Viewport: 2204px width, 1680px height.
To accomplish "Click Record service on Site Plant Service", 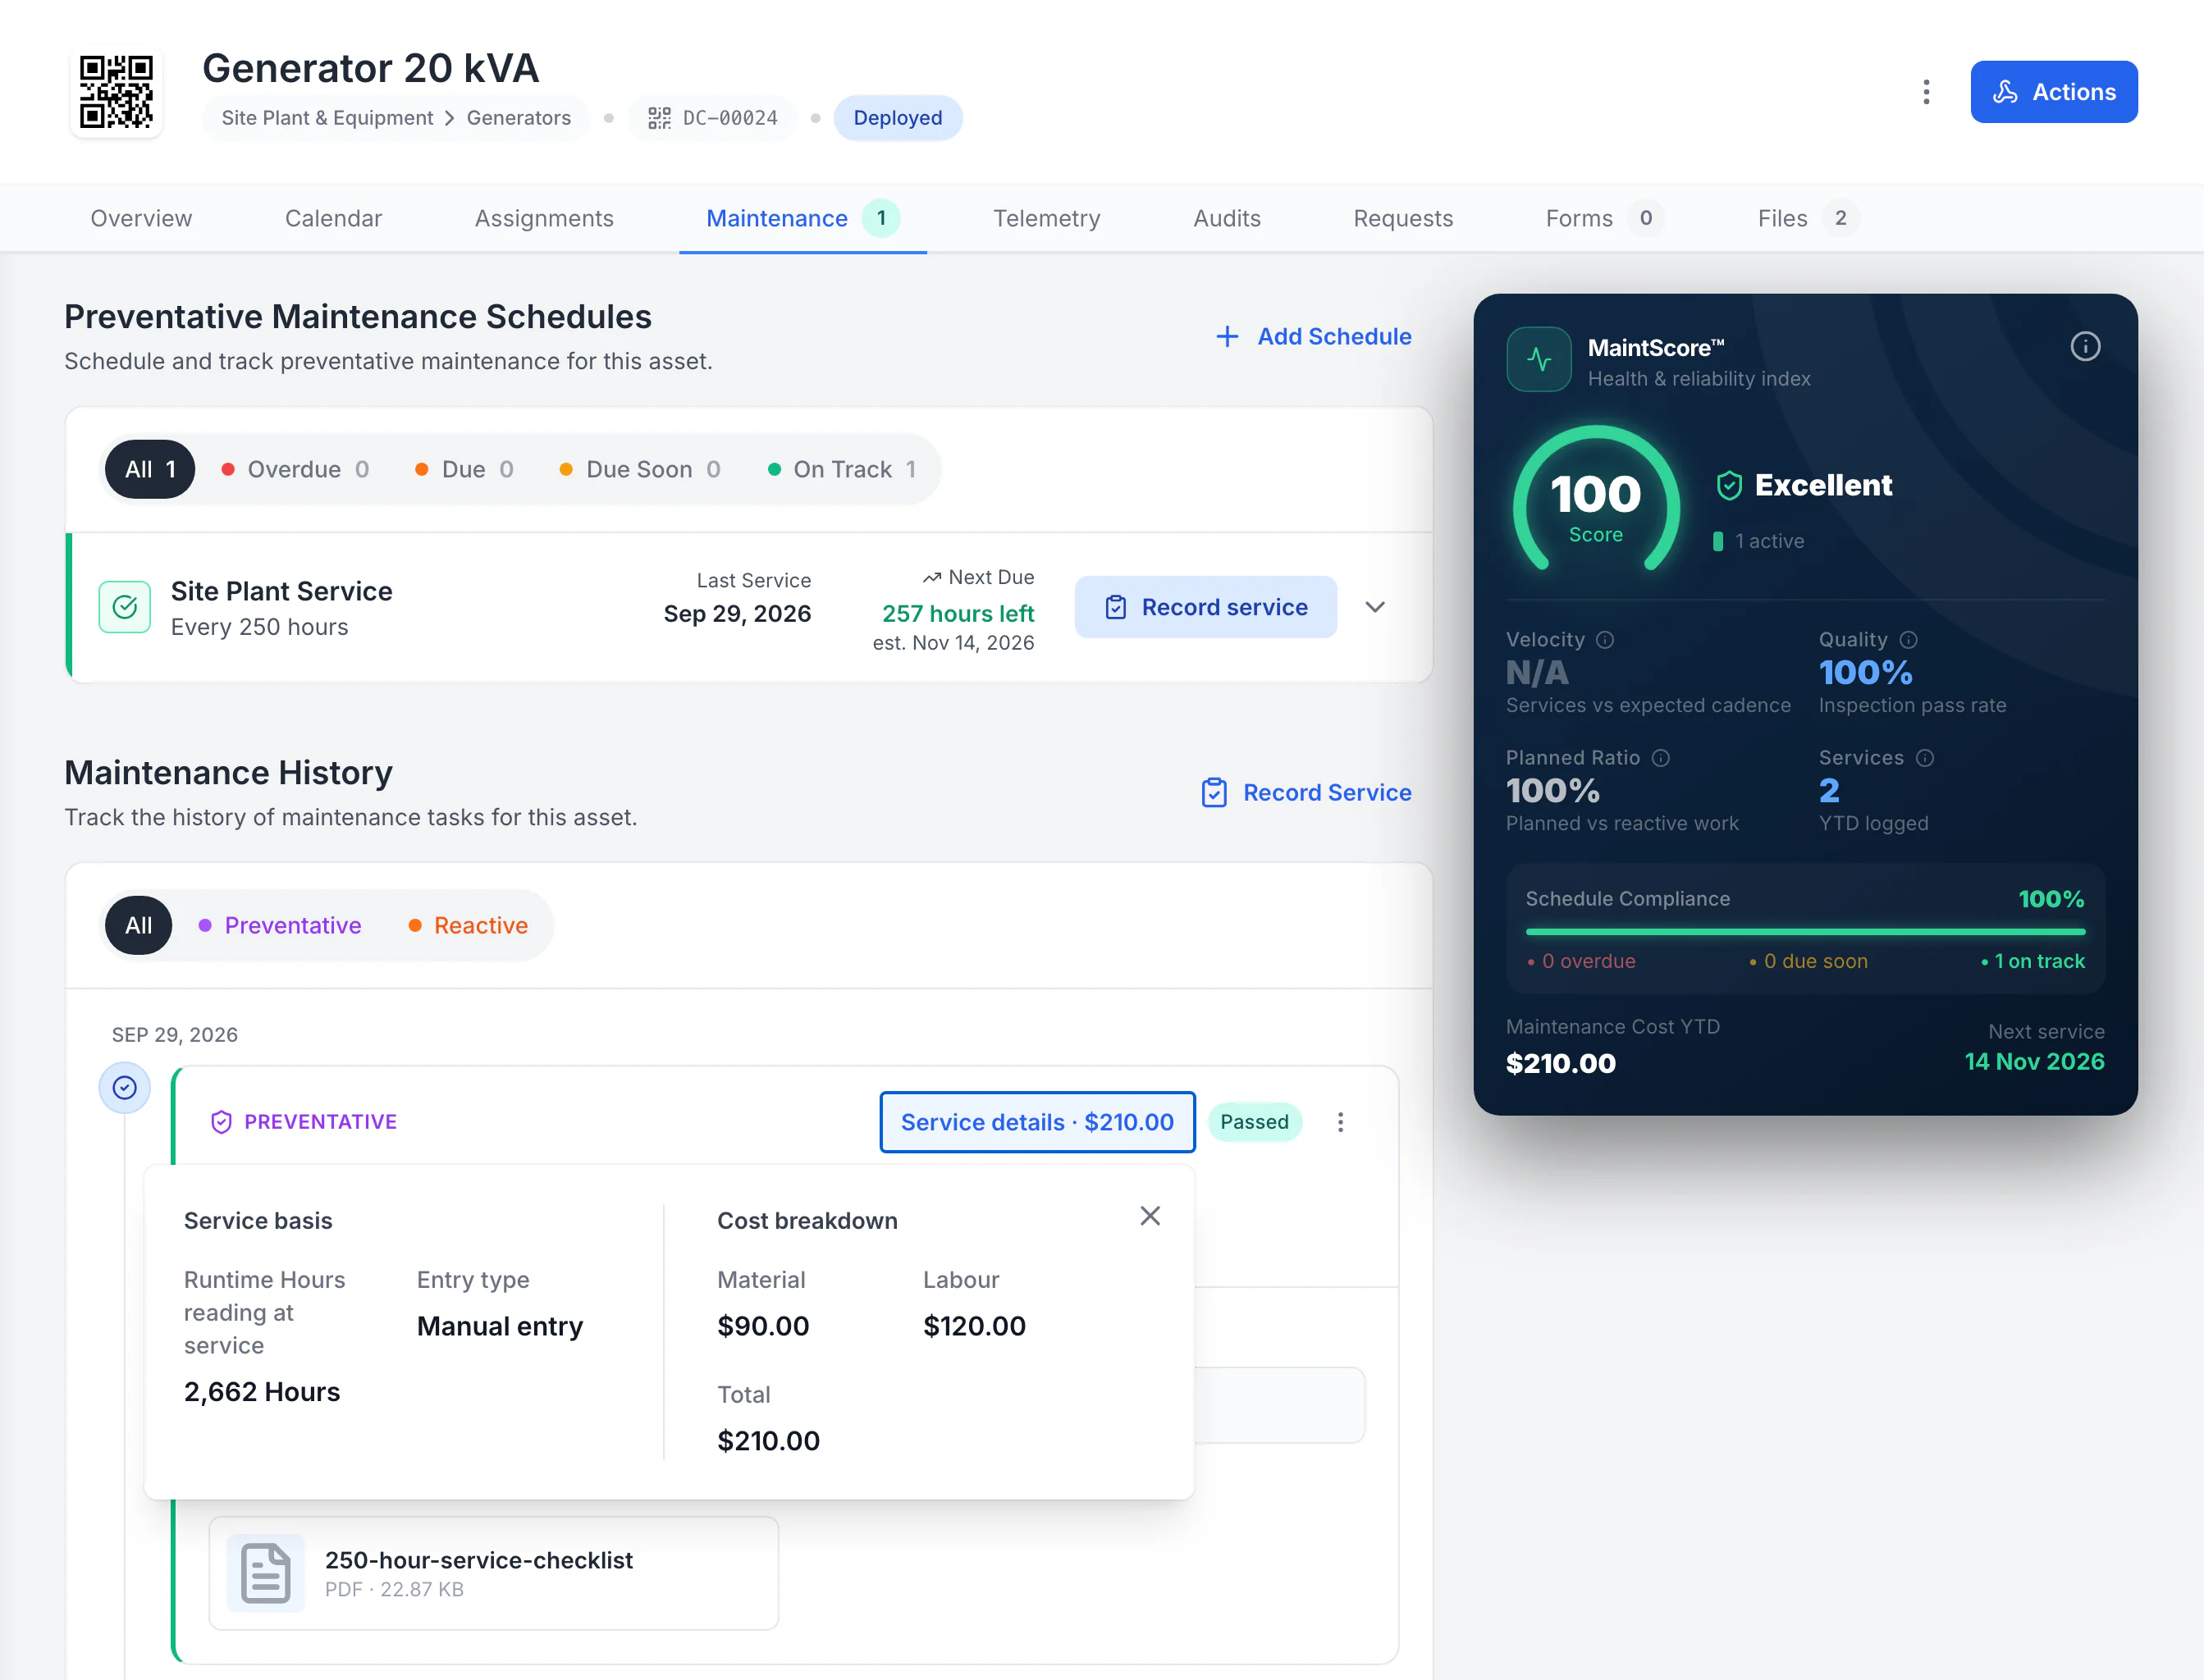I will (x=1206, y=607).
